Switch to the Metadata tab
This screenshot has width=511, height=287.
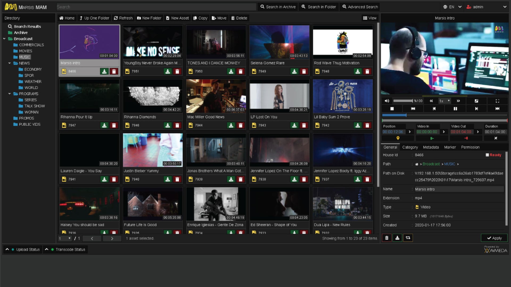coord(431,147)
